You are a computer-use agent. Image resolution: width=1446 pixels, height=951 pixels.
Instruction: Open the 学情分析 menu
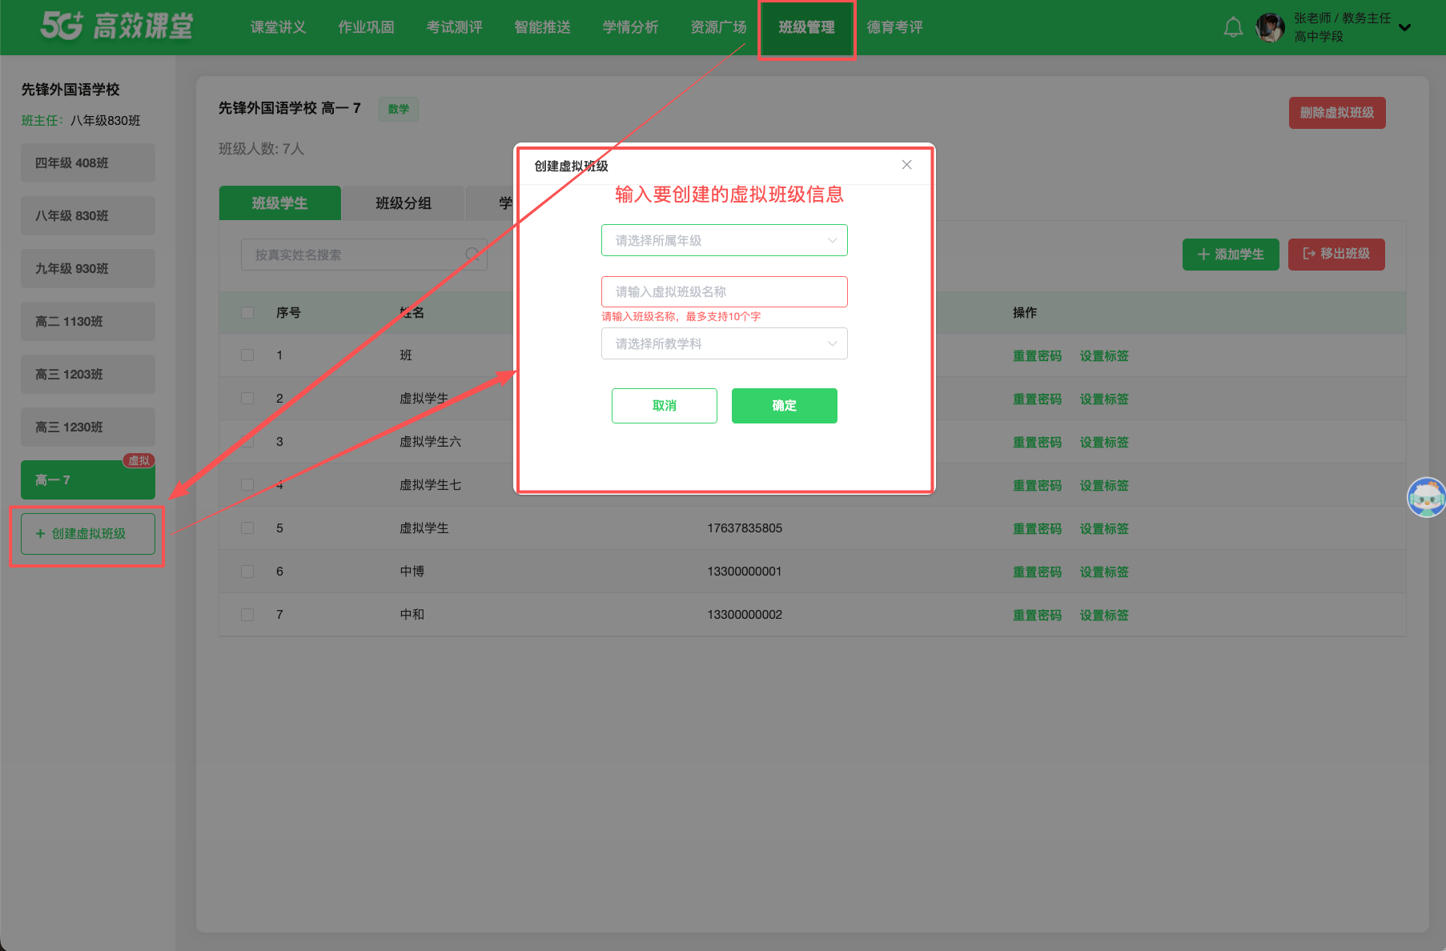pyautogui.click(x=630, y=27)
